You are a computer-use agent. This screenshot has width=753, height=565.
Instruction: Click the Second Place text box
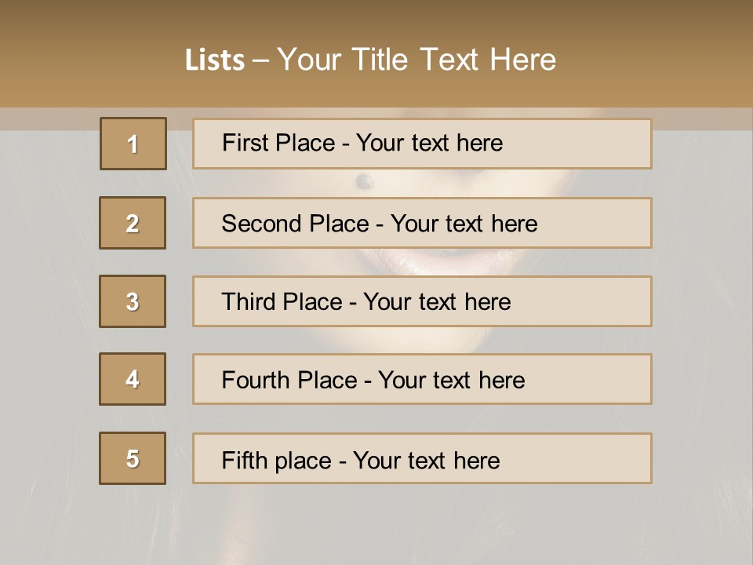[x=422, y=223]
